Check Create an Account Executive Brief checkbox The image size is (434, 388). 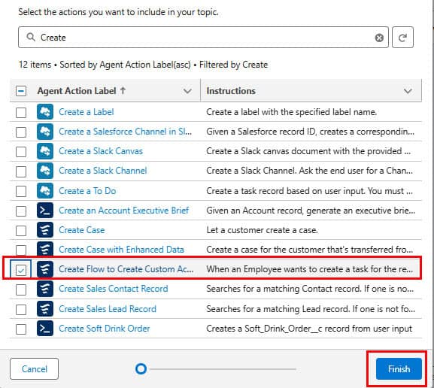point(21,211)
